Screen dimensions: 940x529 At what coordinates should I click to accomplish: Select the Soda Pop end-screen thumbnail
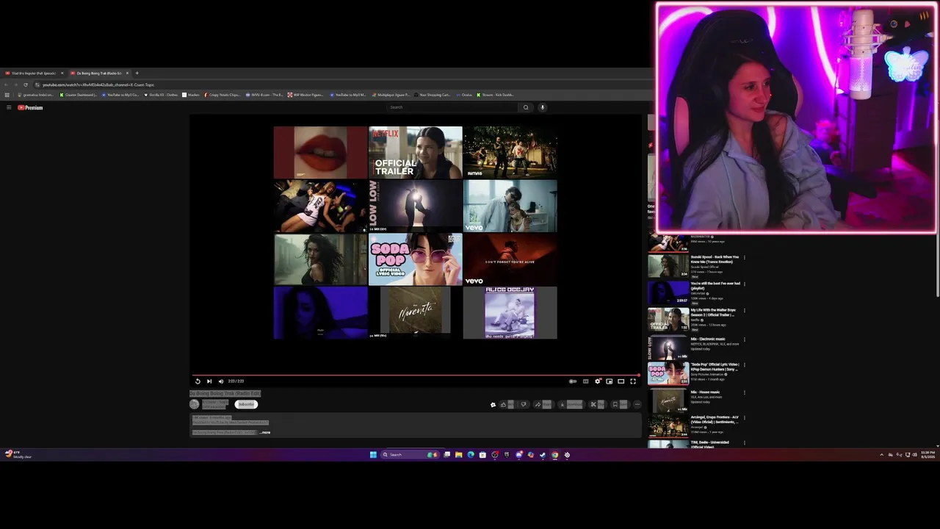[415, 259]
